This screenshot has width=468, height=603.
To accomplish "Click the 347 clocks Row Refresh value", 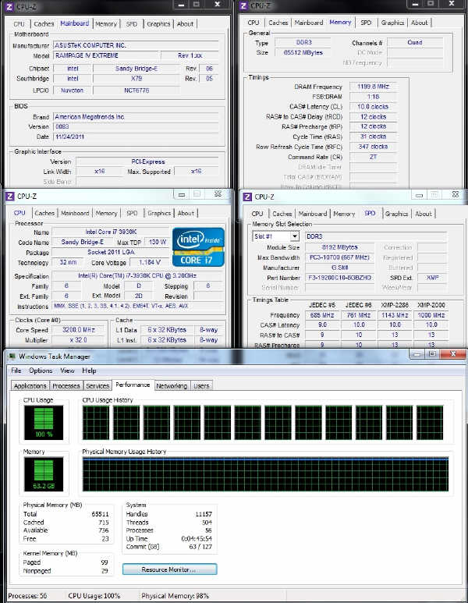I will [373, 147].
